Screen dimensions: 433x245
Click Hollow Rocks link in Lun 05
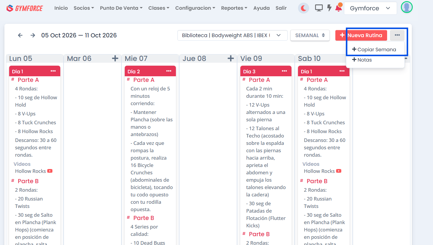(31, 171)
